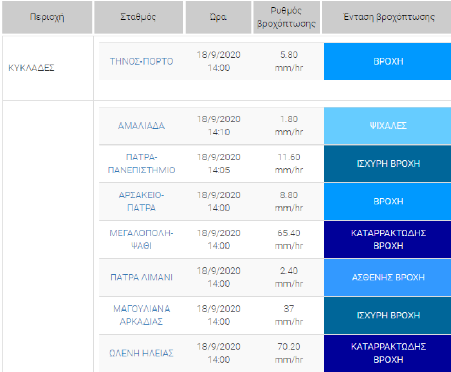Click the light blue ΨΙΧΑΛΕΣ intensity cell

coord(388,126)
